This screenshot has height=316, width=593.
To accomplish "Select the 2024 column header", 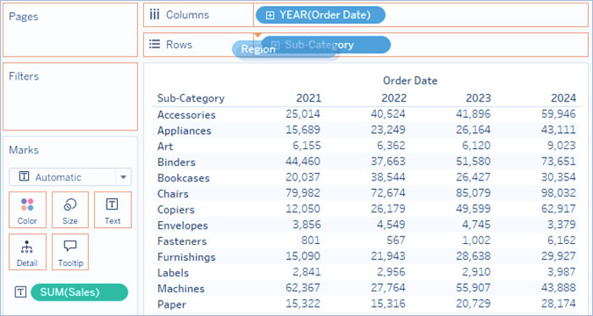I will coord(563,98).
